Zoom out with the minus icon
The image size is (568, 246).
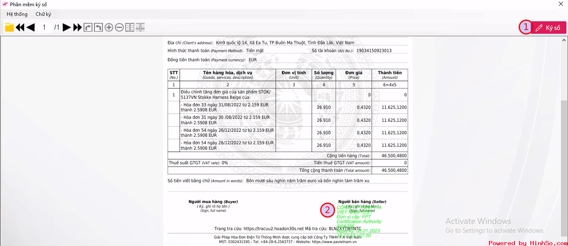[x=119, y=28]
